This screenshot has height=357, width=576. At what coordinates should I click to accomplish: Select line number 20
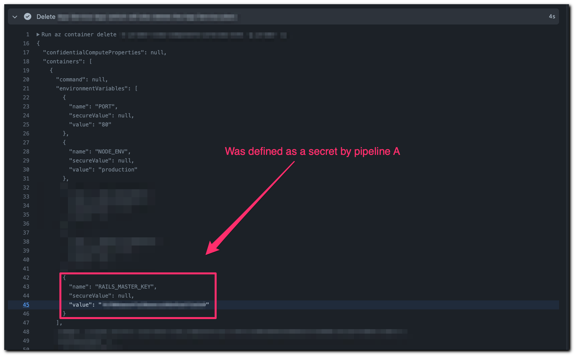(x=26, y=79)
